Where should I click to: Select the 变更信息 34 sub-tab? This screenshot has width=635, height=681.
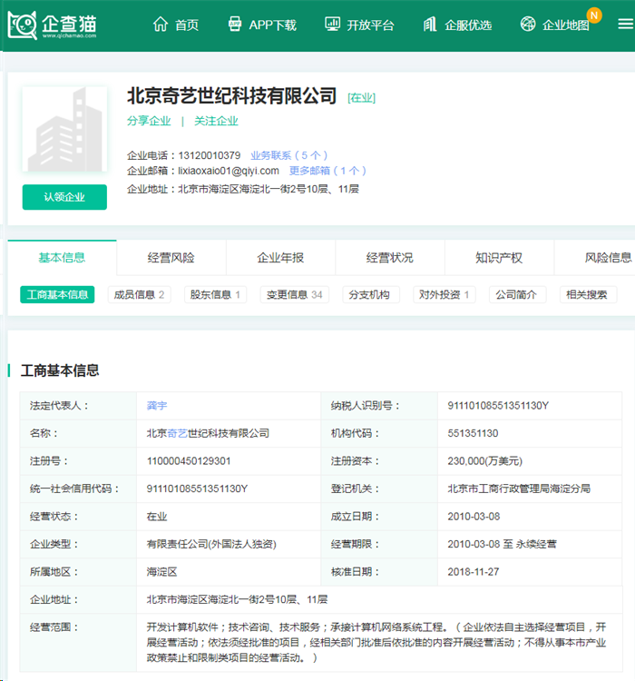pyautogui.click(x=294, y=295)
